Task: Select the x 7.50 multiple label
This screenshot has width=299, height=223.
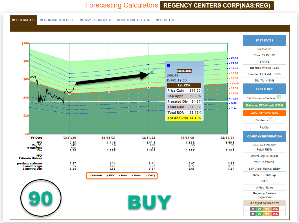Action: tap(233, 108)
